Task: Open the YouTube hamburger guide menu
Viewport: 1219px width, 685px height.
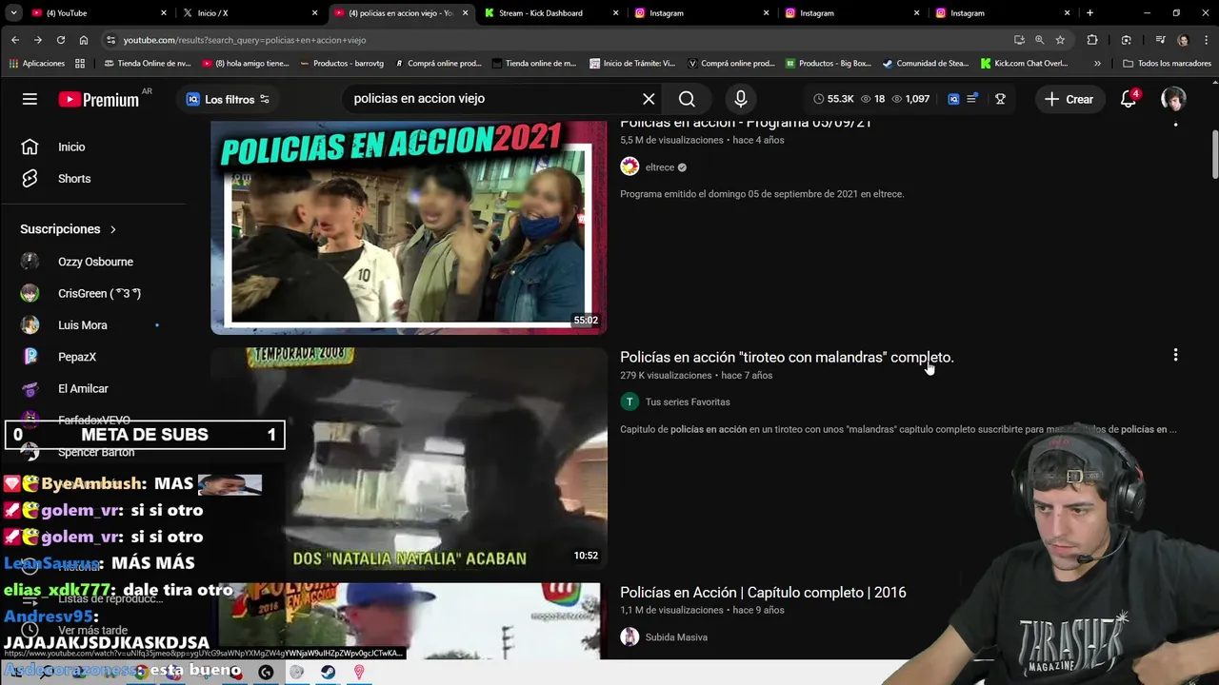Action: (30, 99)
